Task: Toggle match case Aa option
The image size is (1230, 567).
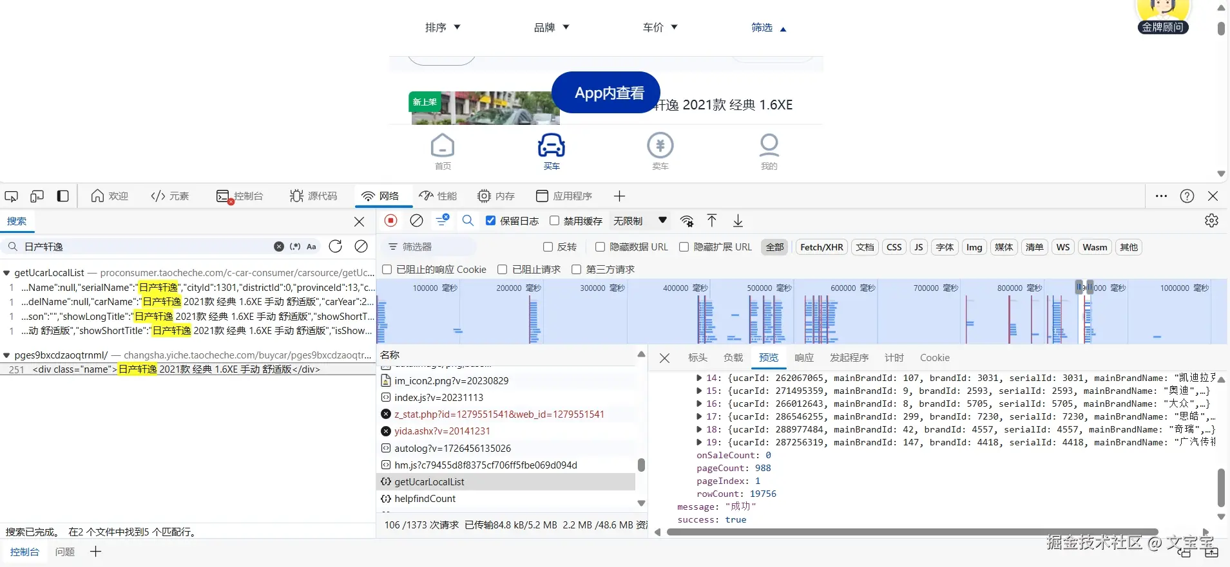Action: pos(312,246)
